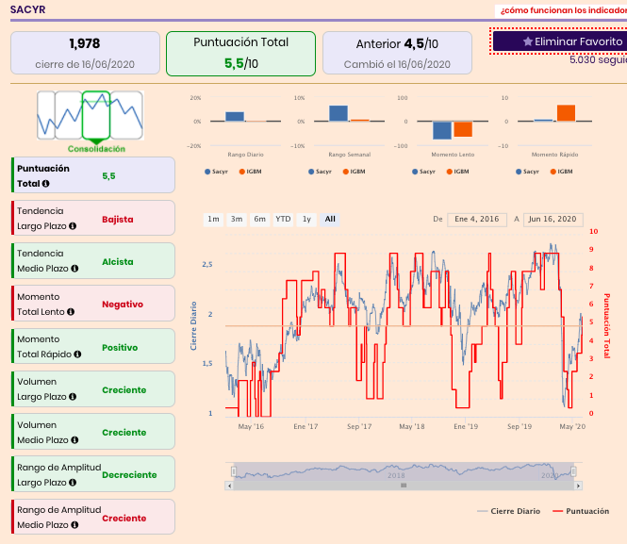Viewport: 627px width, 544px height.
Task: Click info icon for Momento Total Rápido
Action: [77, 354]
